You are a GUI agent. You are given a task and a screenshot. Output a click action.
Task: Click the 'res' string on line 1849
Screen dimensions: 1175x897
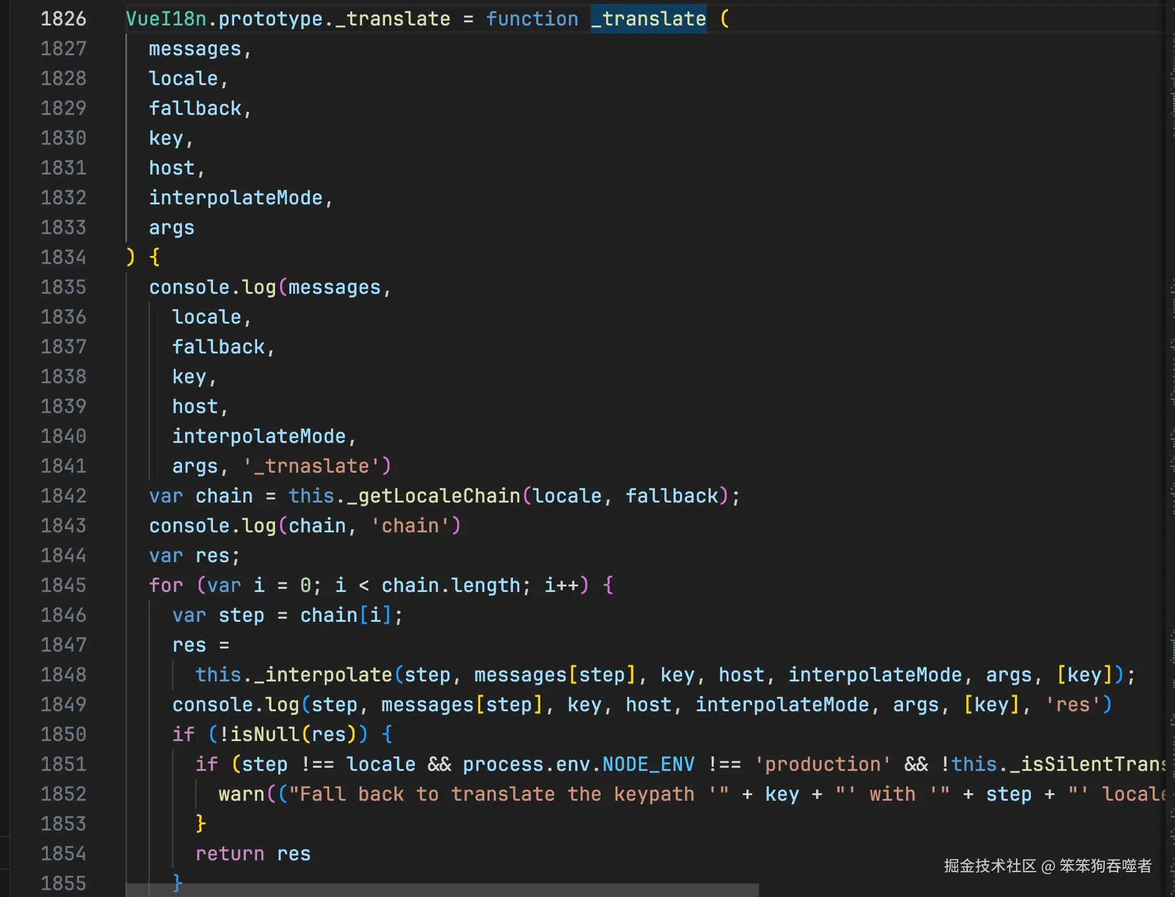pos(1073,704)
